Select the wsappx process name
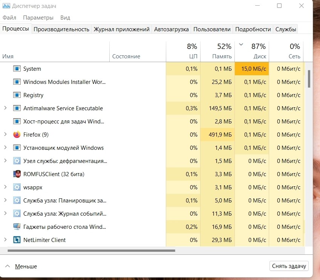The image size is (320, 280). (33, 187)
